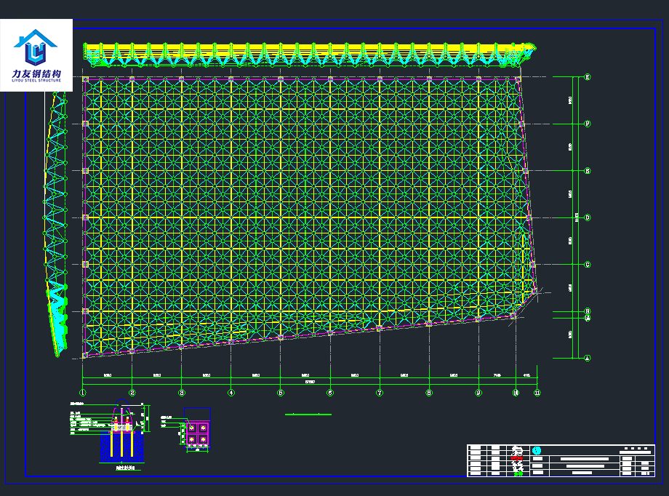Select grid axis bubble 3 at bottom
Image resolution: width=669 pixels, height=496 pixels.
(x=182, y=393)
